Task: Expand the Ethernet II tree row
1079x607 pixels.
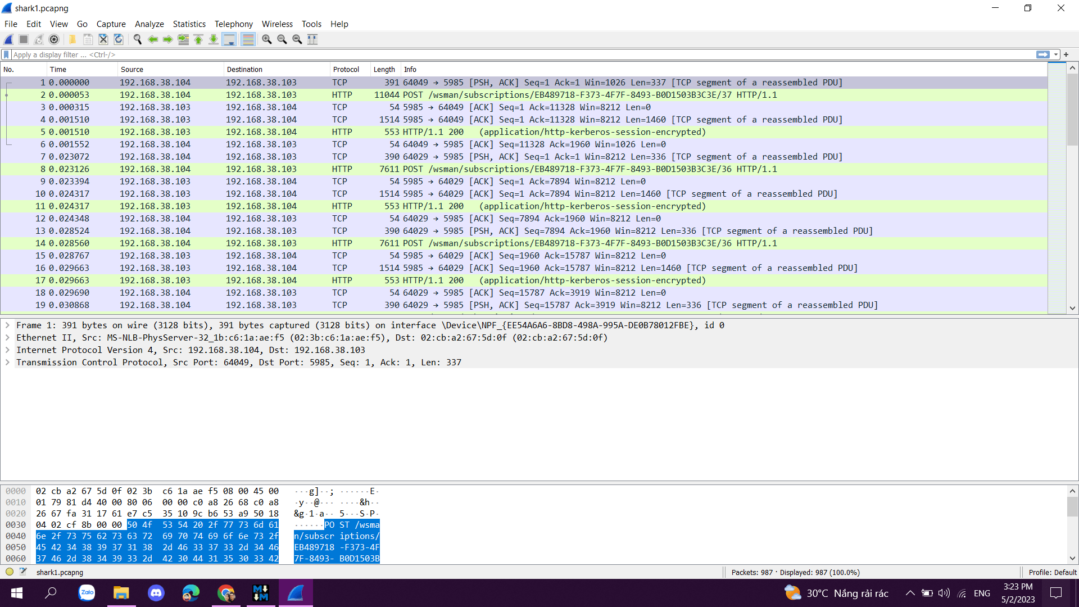Action: pyautogui.click(x=7, y=338)
